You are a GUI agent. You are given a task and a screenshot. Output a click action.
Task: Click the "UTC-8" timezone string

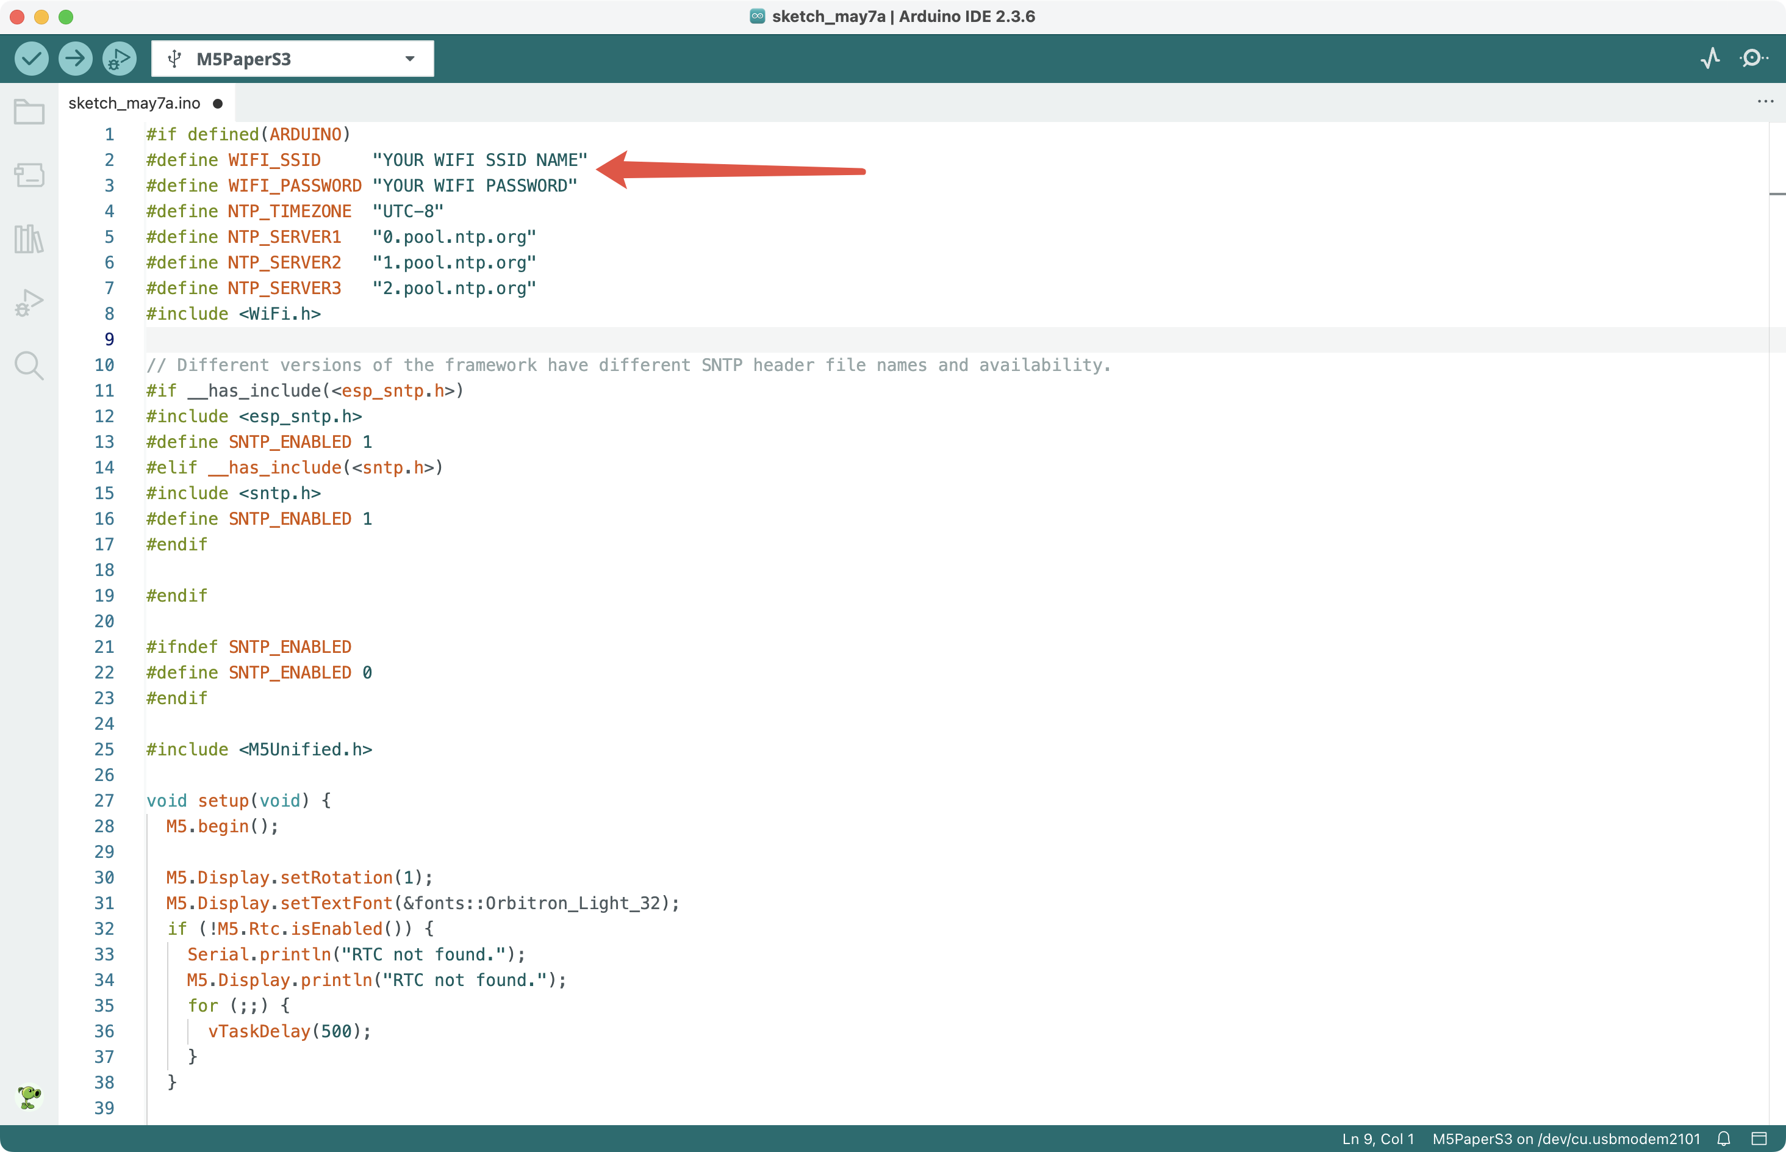point(408,211)
